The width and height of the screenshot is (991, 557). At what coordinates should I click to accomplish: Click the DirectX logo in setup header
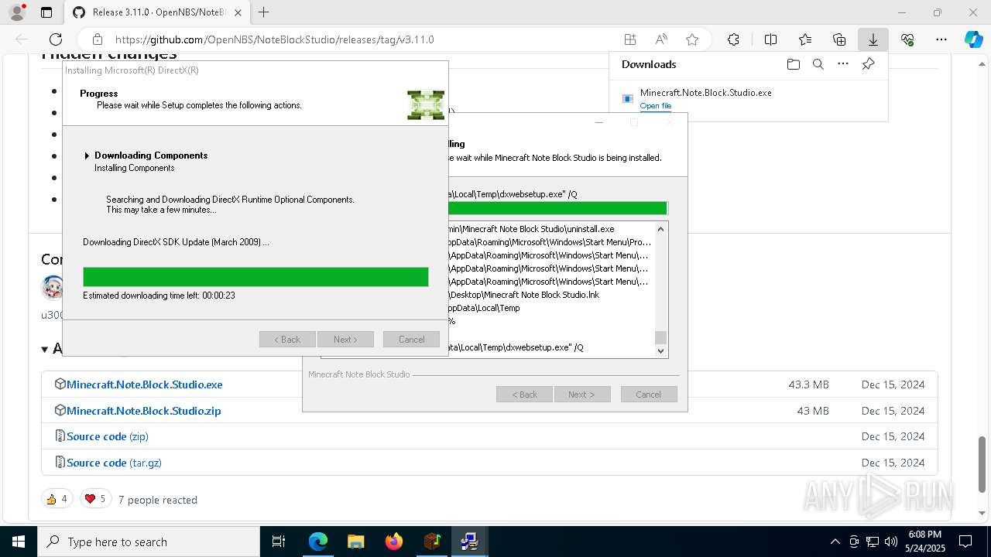pyautogui.click(x=426, y=104)
